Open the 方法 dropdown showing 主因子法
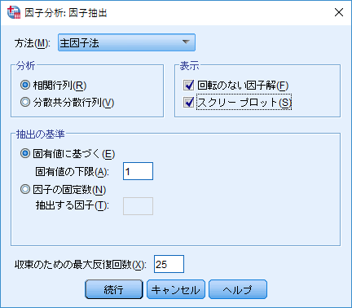 pos(126,42)
